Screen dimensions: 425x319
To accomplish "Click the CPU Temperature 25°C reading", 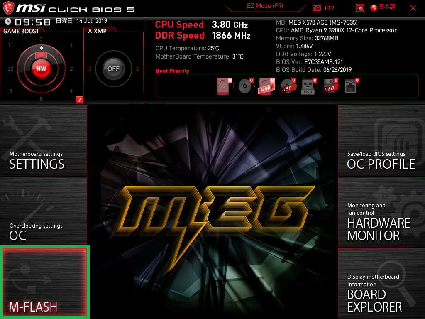I will [187, 48].
